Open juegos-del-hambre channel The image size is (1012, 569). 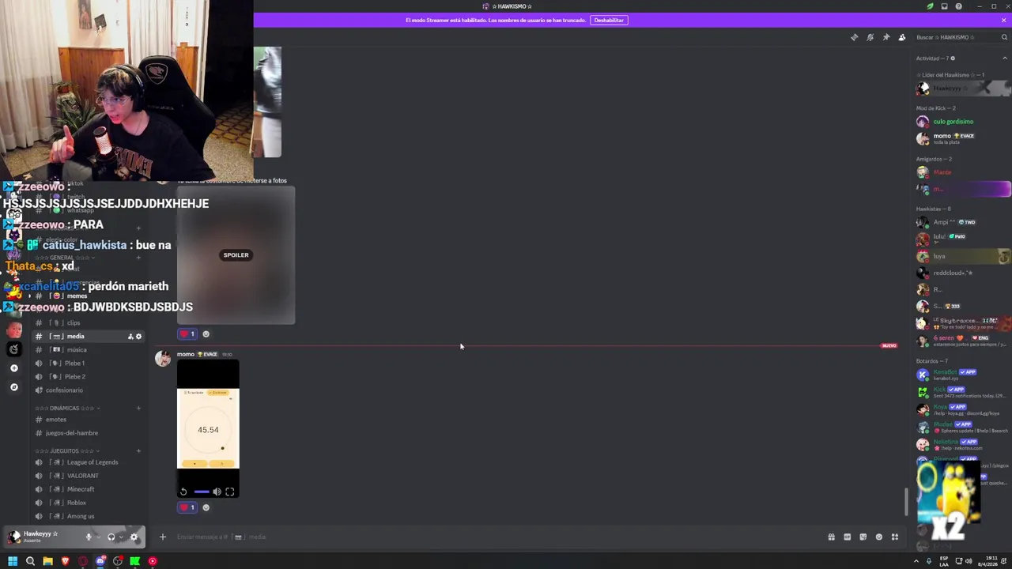(x=87, y=432)
